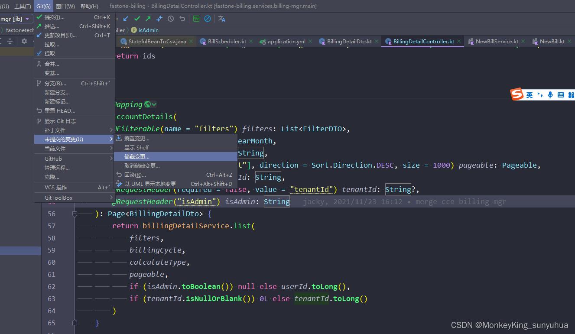Viewport: 575px width, 334px height.
Task: Open Git history with the clock icon
Action: [171, 19]
